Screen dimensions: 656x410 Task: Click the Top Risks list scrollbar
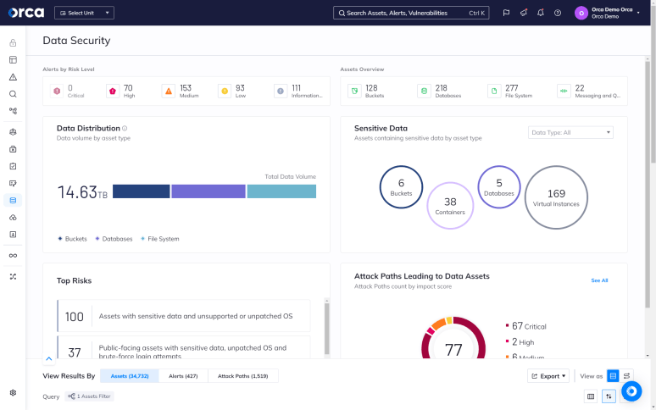tap(327, 329)
